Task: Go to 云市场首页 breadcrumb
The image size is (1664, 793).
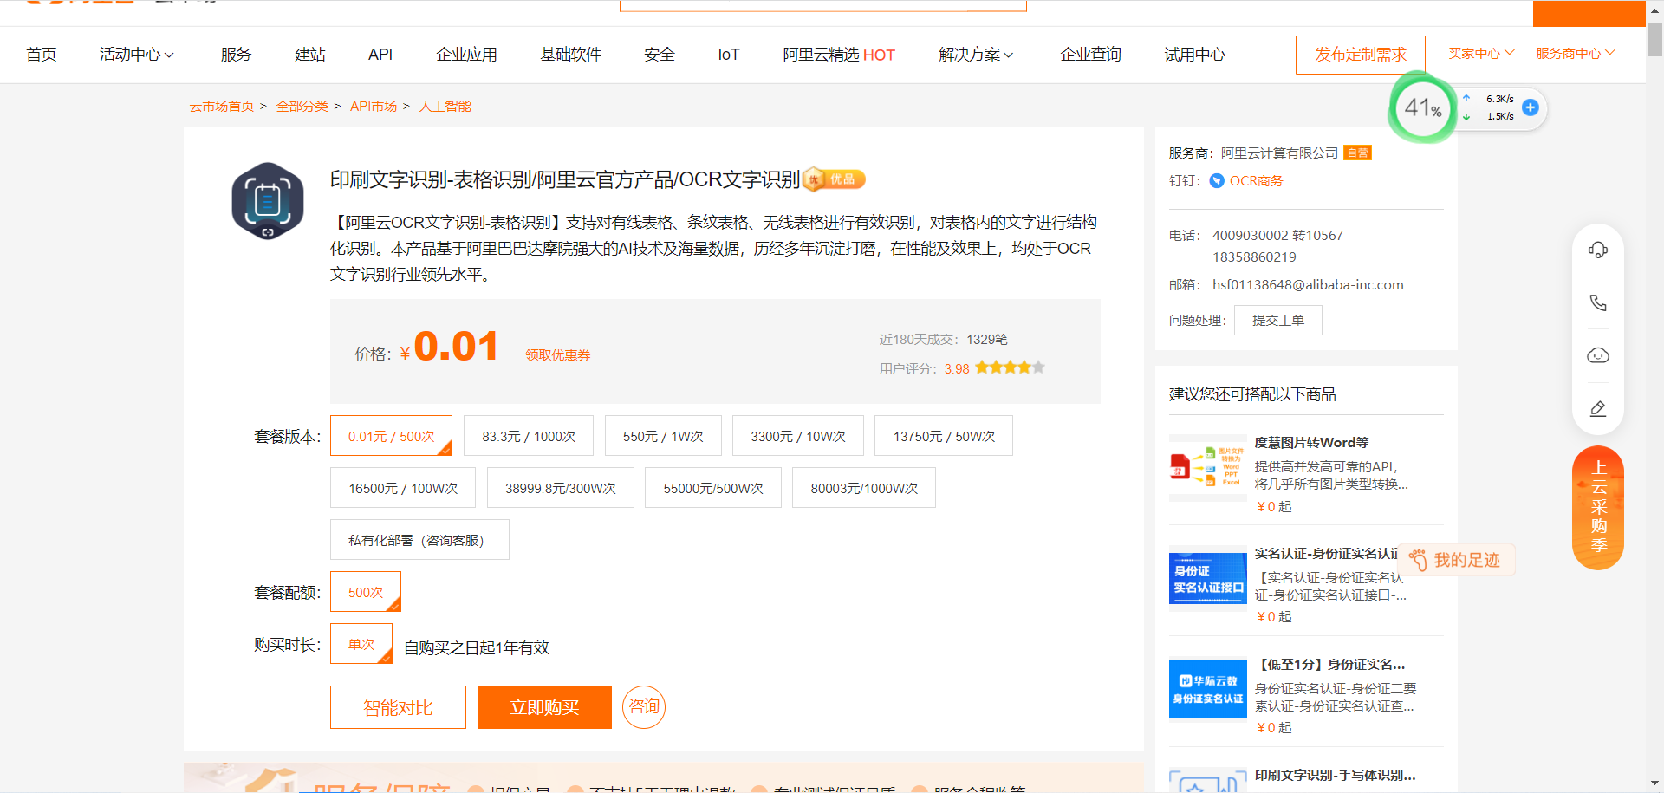Action: click(222, 106)
